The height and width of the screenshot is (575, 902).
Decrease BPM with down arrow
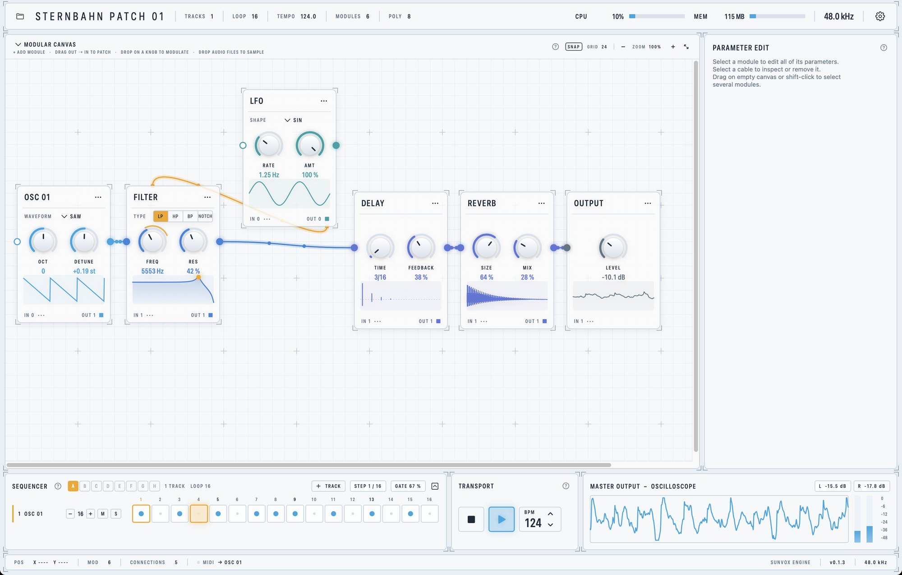pyautogui.click(x=550, y=524)
